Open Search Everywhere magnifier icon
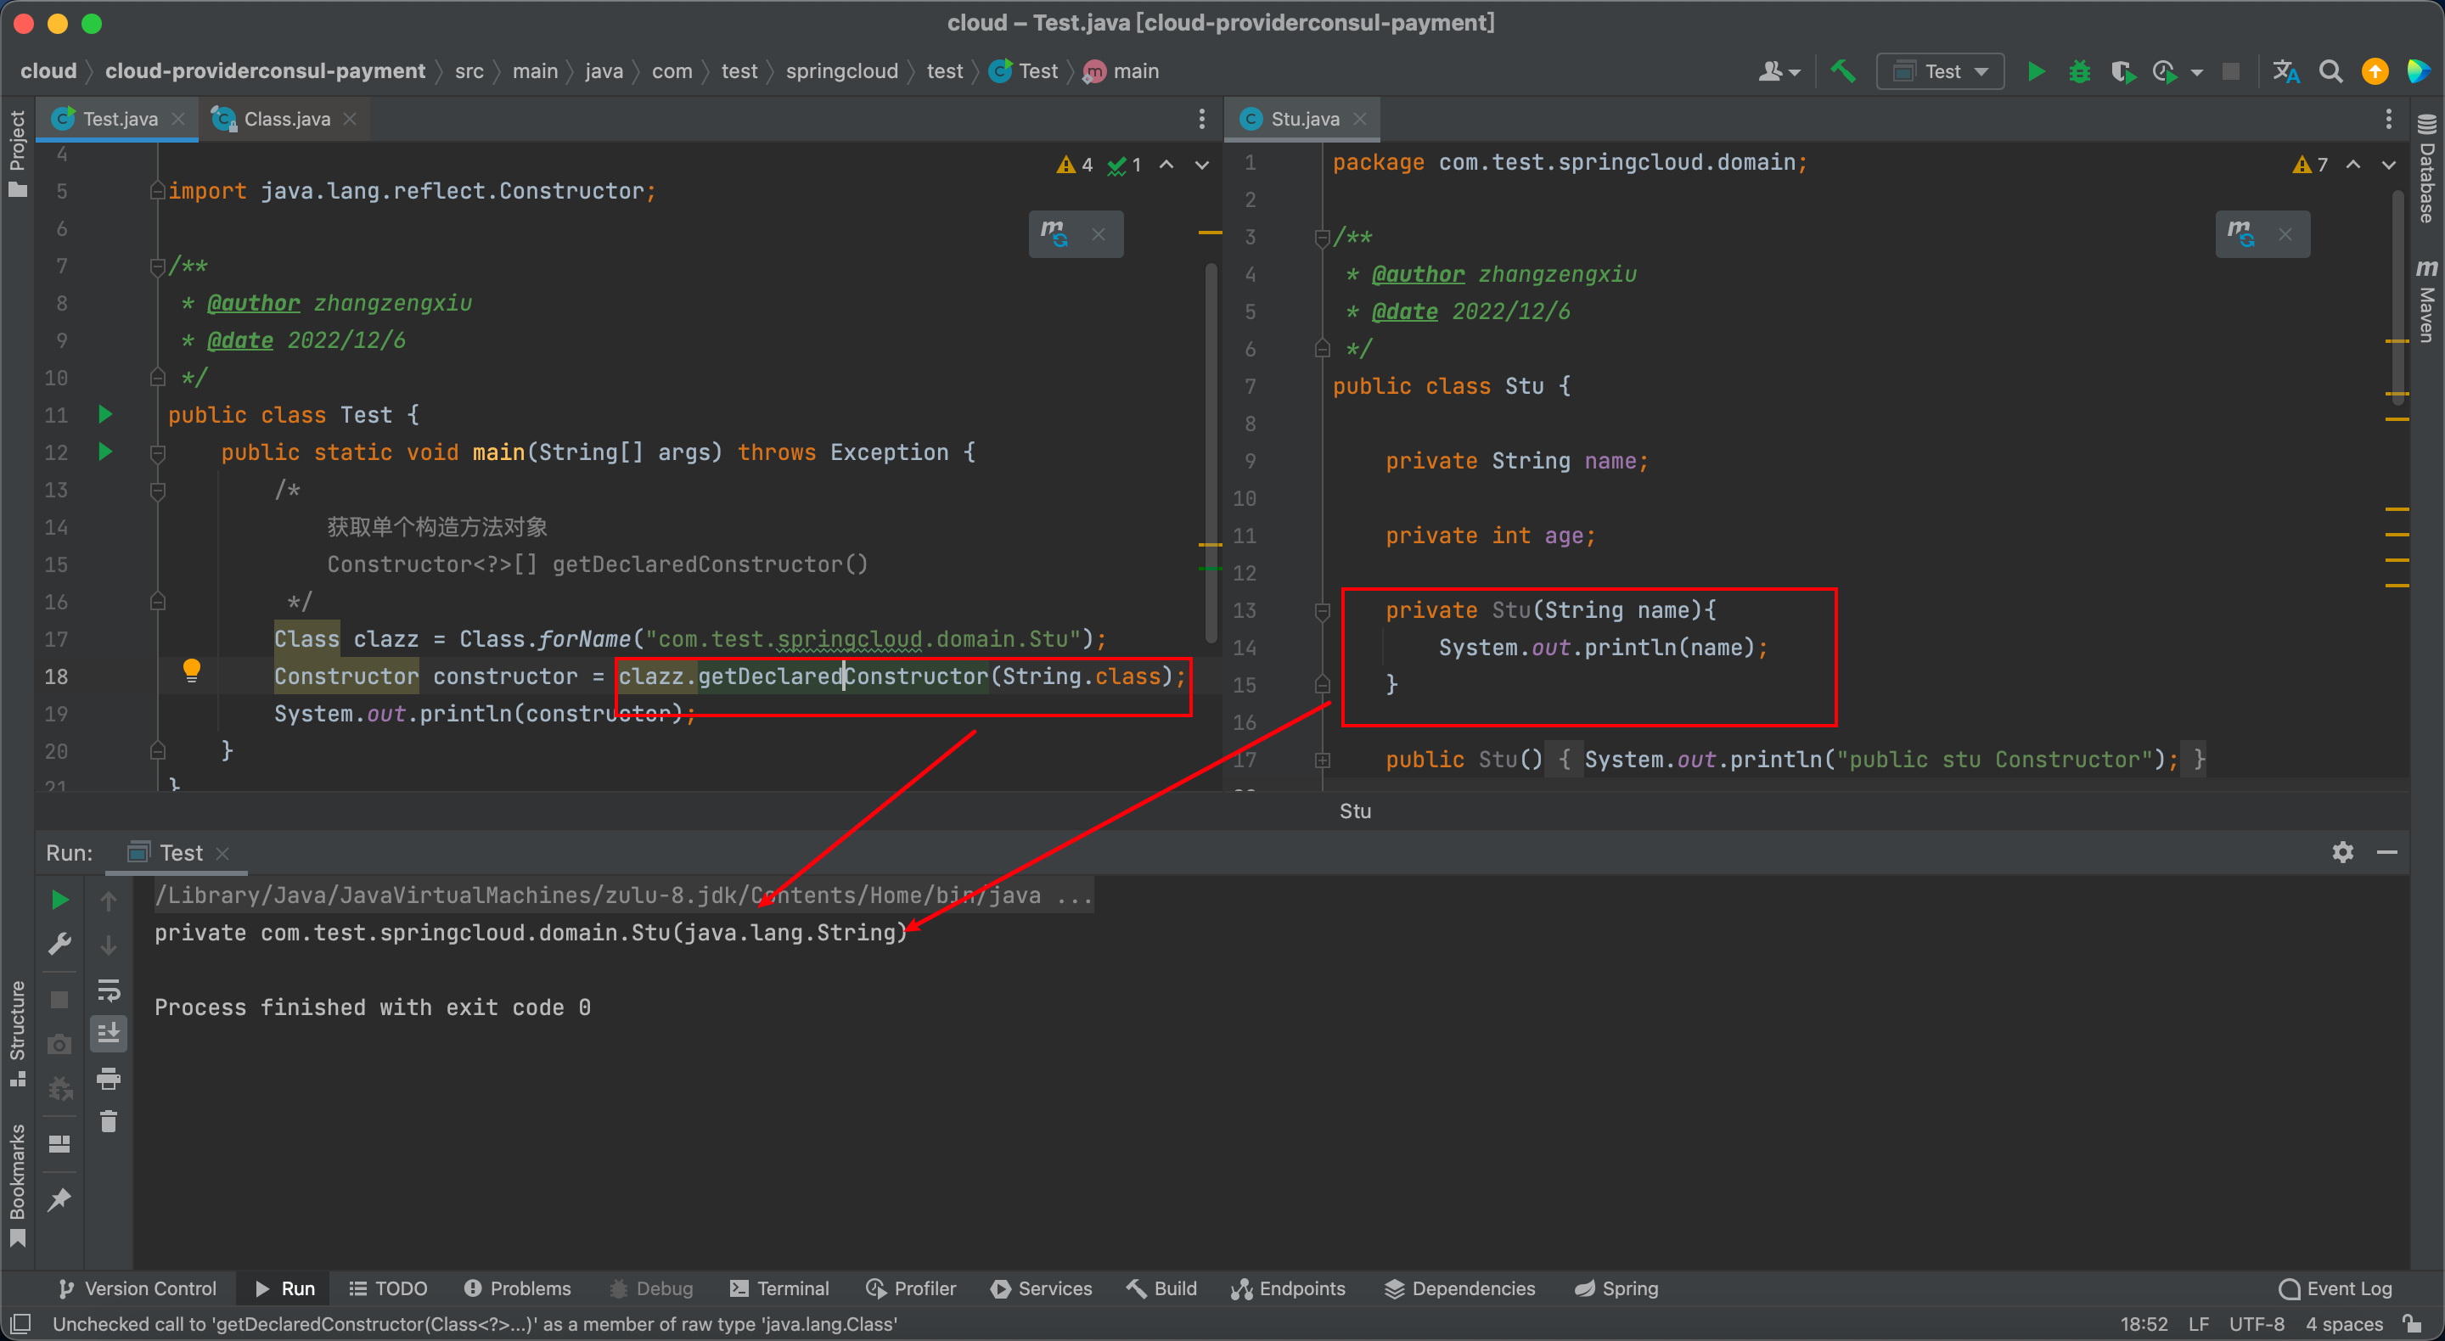The image size is (2445, 1341). coord(2330,71)
